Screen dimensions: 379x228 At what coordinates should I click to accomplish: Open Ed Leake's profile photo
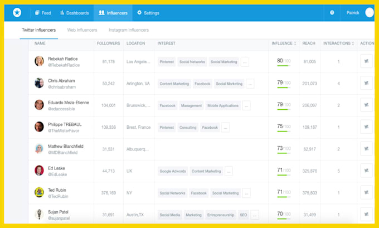pyautogui.click(x=39, y=171)
